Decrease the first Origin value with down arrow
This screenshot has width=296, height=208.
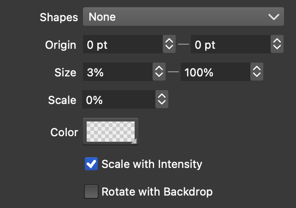pyautogui.click(x=169, y=48)
